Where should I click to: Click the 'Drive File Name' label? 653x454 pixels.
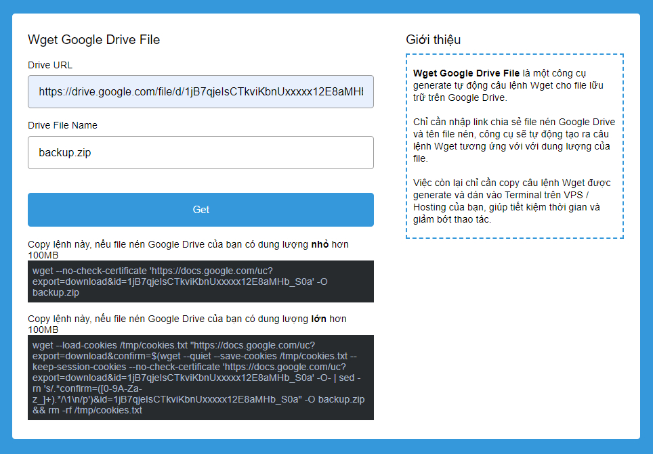pyautogui.click(x=62, y=125)
